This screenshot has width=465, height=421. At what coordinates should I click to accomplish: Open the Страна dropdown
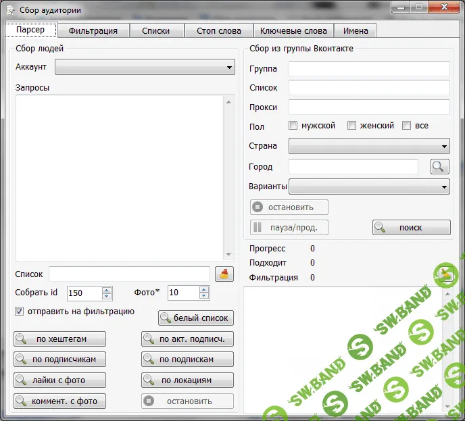click(x=369, y=146)
